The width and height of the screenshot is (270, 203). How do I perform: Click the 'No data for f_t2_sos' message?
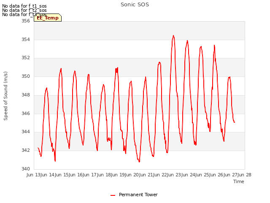(x=24, y=10)
